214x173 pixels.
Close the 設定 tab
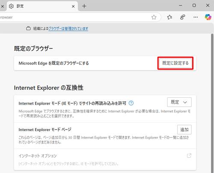73,6
